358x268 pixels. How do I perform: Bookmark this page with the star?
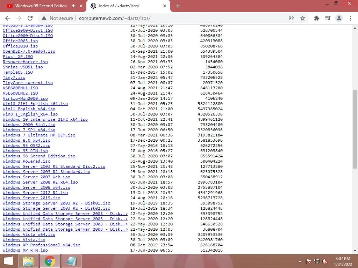(303, 18)
